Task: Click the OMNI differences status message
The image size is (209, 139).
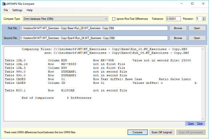Action: click(x=40, y=132)
